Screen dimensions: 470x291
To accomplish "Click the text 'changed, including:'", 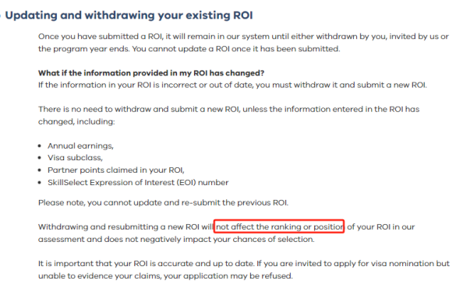I will coord(76,121).
